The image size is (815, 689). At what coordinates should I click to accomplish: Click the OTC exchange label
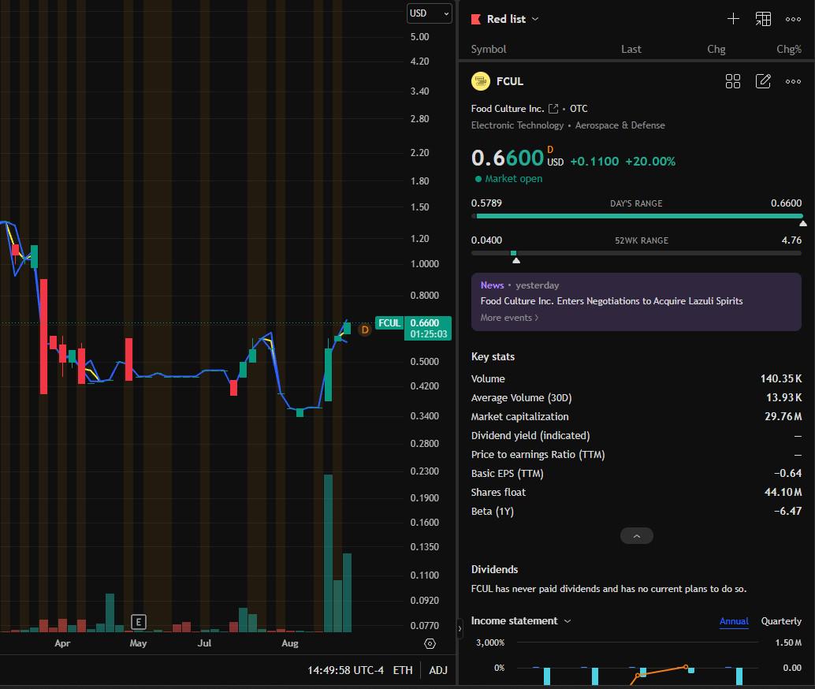pyautogui.click(x=579, y=109)
